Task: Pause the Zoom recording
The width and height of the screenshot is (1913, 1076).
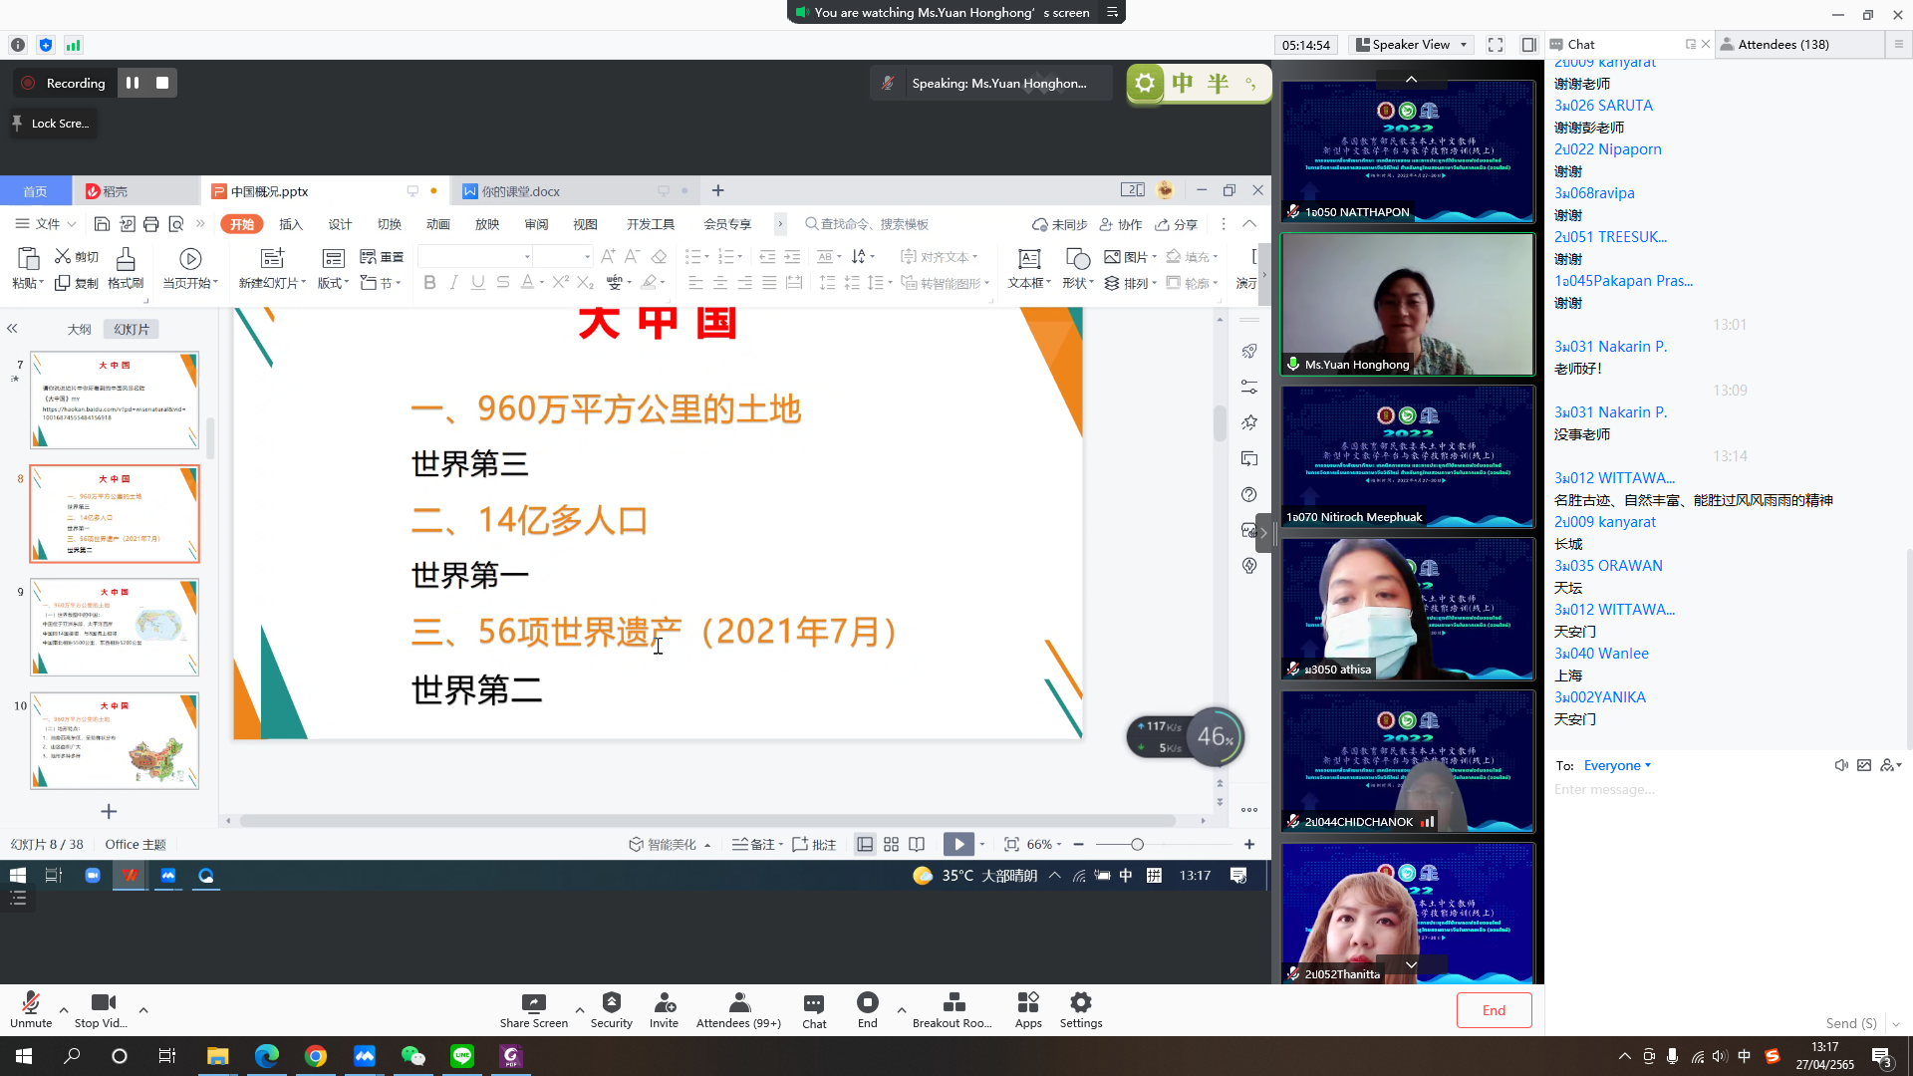Action: coord(133,83)
